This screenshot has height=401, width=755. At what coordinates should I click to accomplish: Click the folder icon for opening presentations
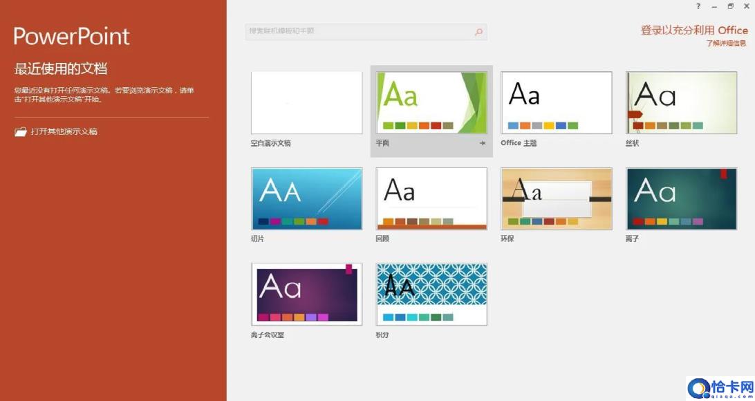tap(21, 131)
